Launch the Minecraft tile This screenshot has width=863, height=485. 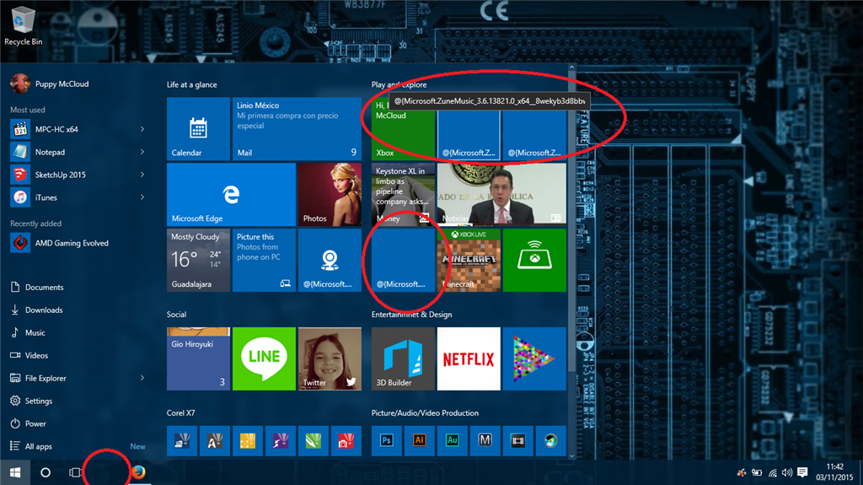coord(469,260)
